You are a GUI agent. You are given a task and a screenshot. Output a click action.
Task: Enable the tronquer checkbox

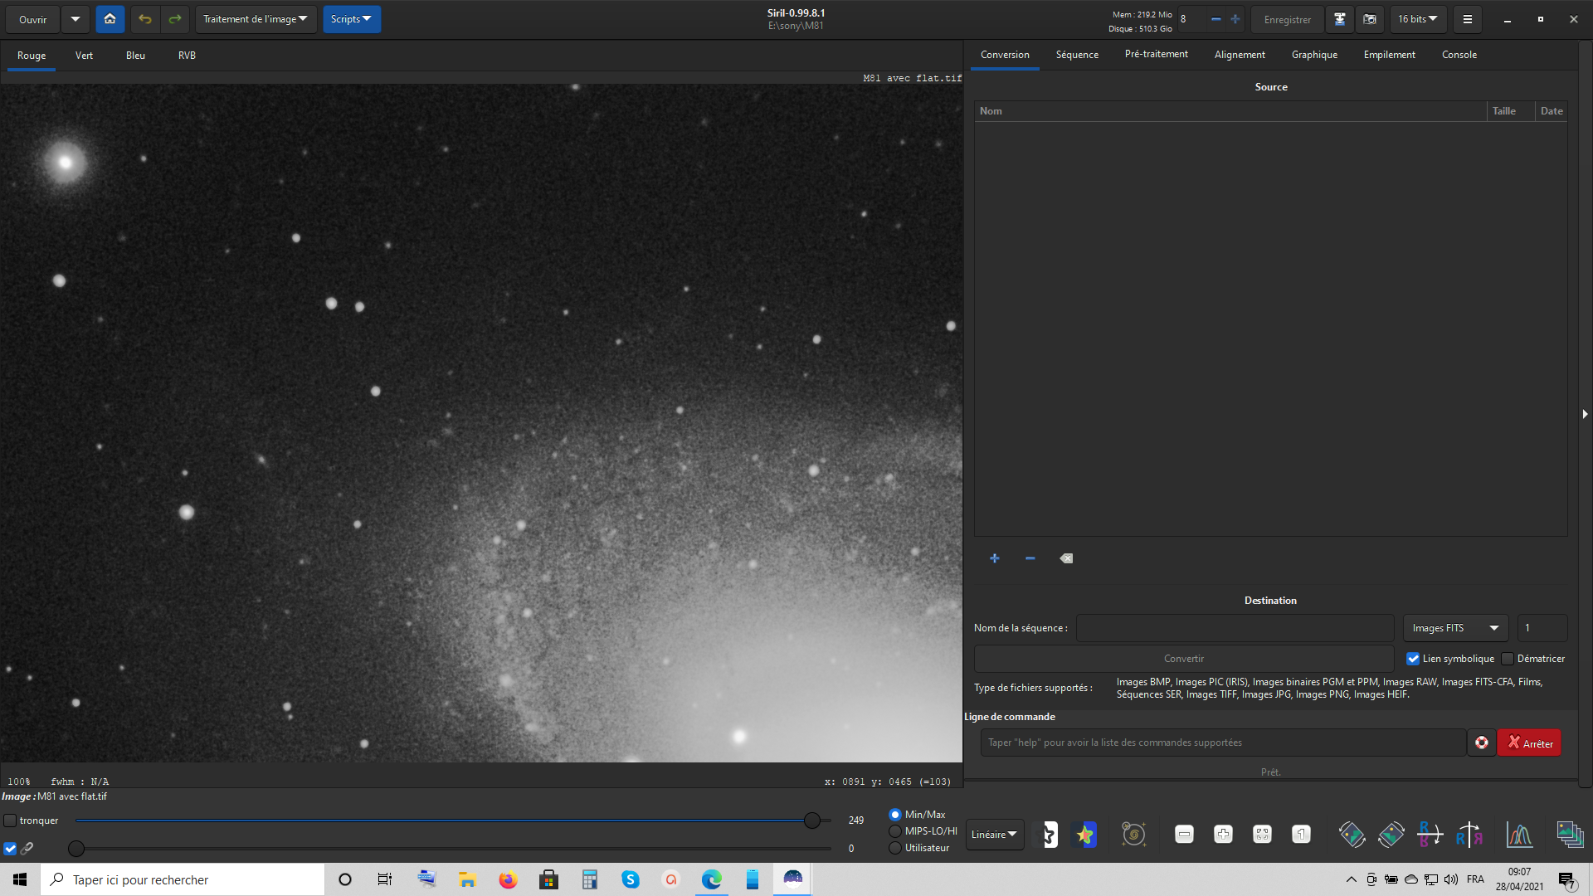point(11,821)
